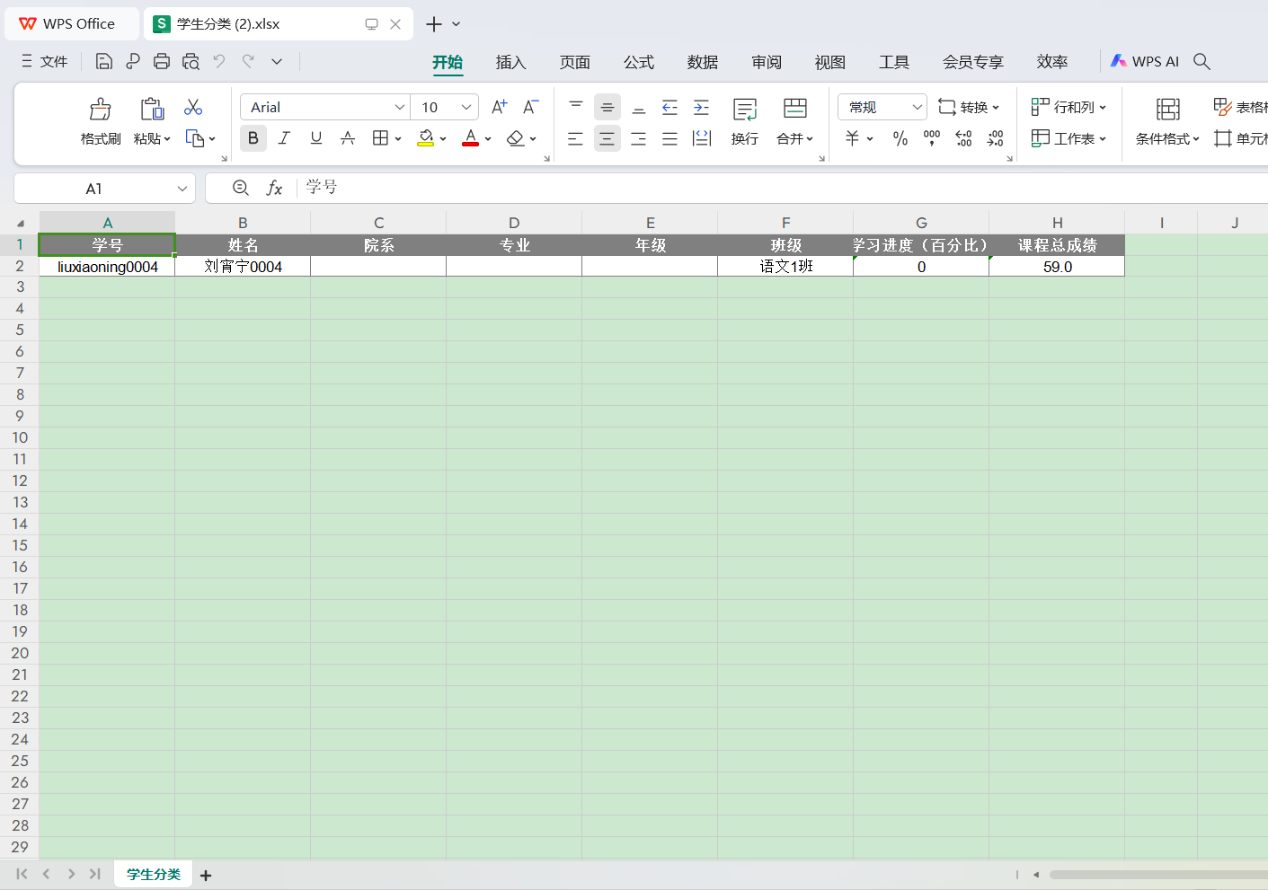Screen dimensions: 1268x890
Task: Click the Increase Font Size icon
Action: [x=500, y=107]
